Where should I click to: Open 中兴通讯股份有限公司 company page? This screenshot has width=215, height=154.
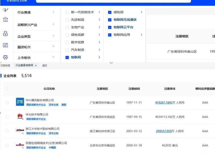point(40,100)
